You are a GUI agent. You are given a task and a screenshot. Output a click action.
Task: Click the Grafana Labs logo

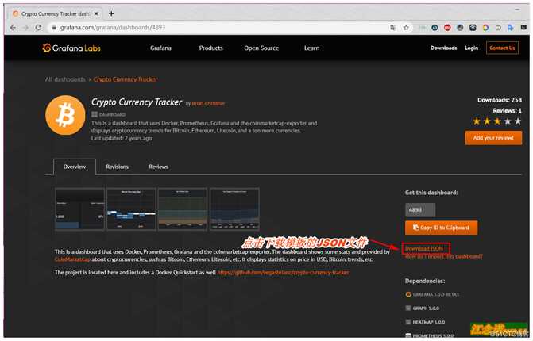[71, 48]
